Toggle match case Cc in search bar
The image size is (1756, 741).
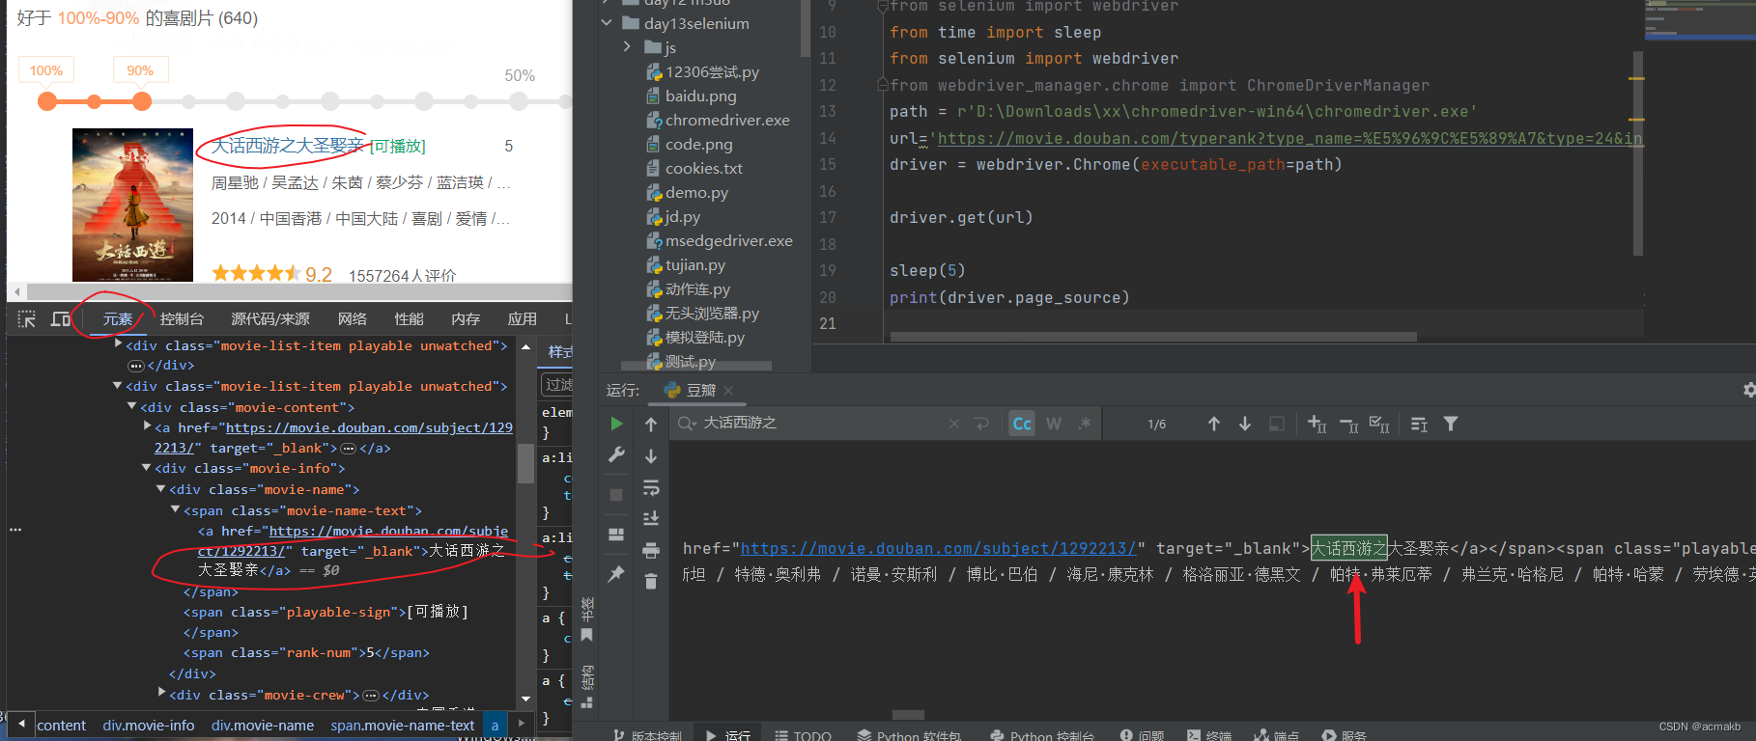coord(1022,424)
